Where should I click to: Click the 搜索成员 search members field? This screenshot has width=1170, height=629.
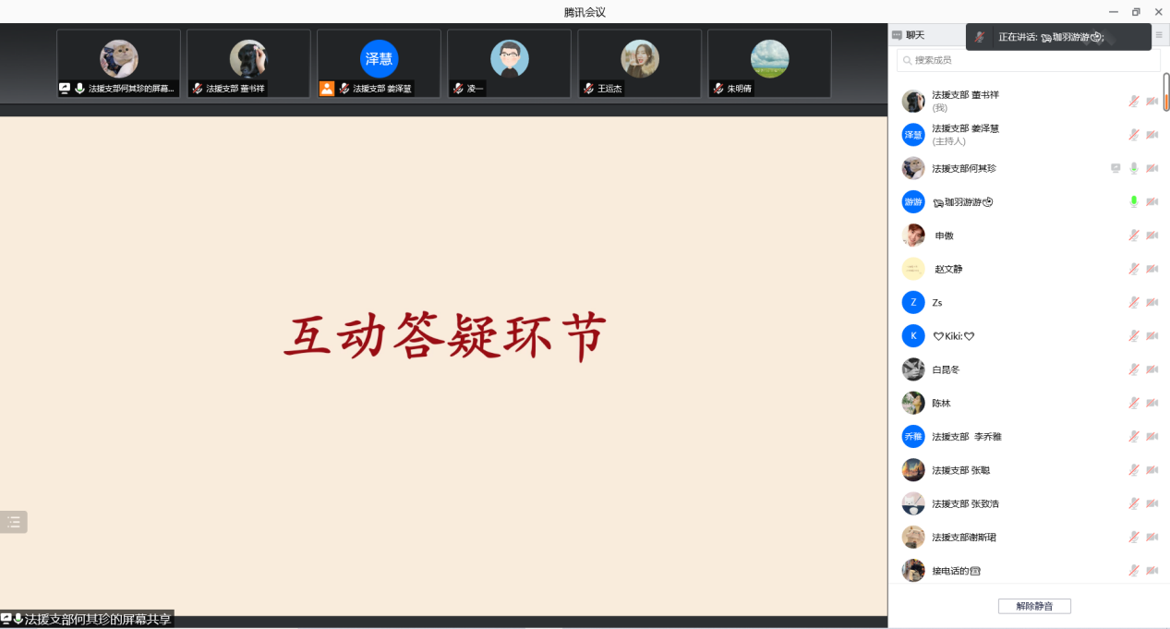pos(1028,60)
